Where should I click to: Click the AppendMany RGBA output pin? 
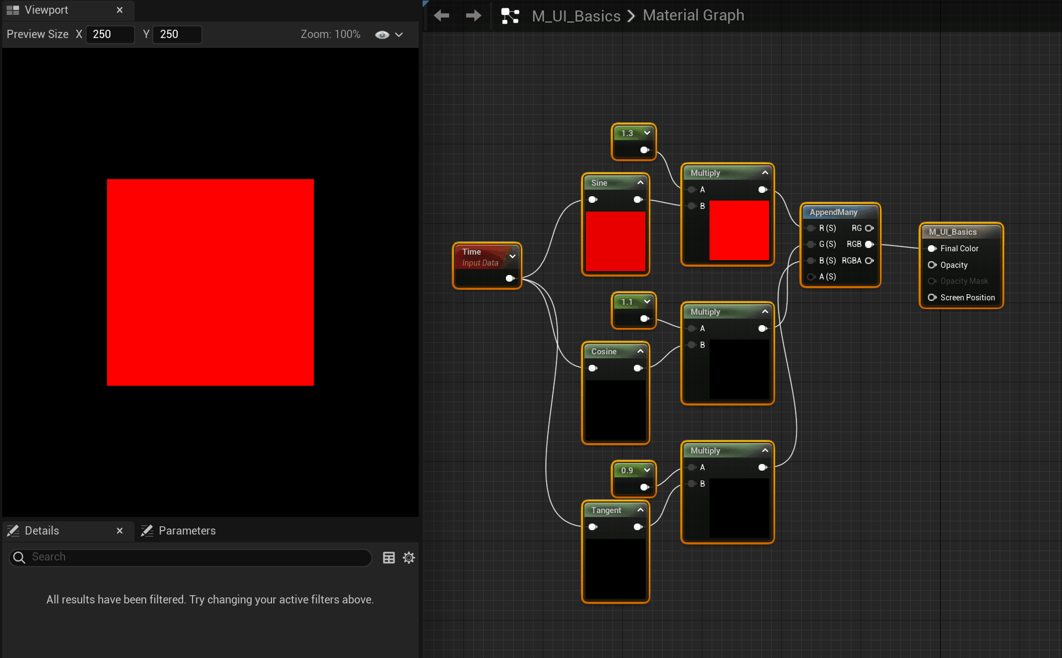pos(869,261)
